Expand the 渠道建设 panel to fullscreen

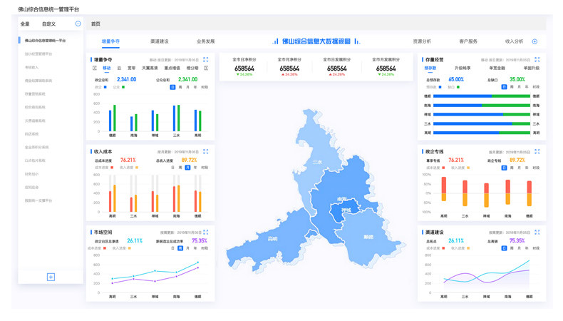point(537,233)
